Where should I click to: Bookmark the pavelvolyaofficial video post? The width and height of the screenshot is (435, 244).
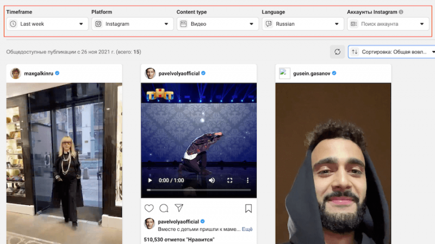[248, 208]
